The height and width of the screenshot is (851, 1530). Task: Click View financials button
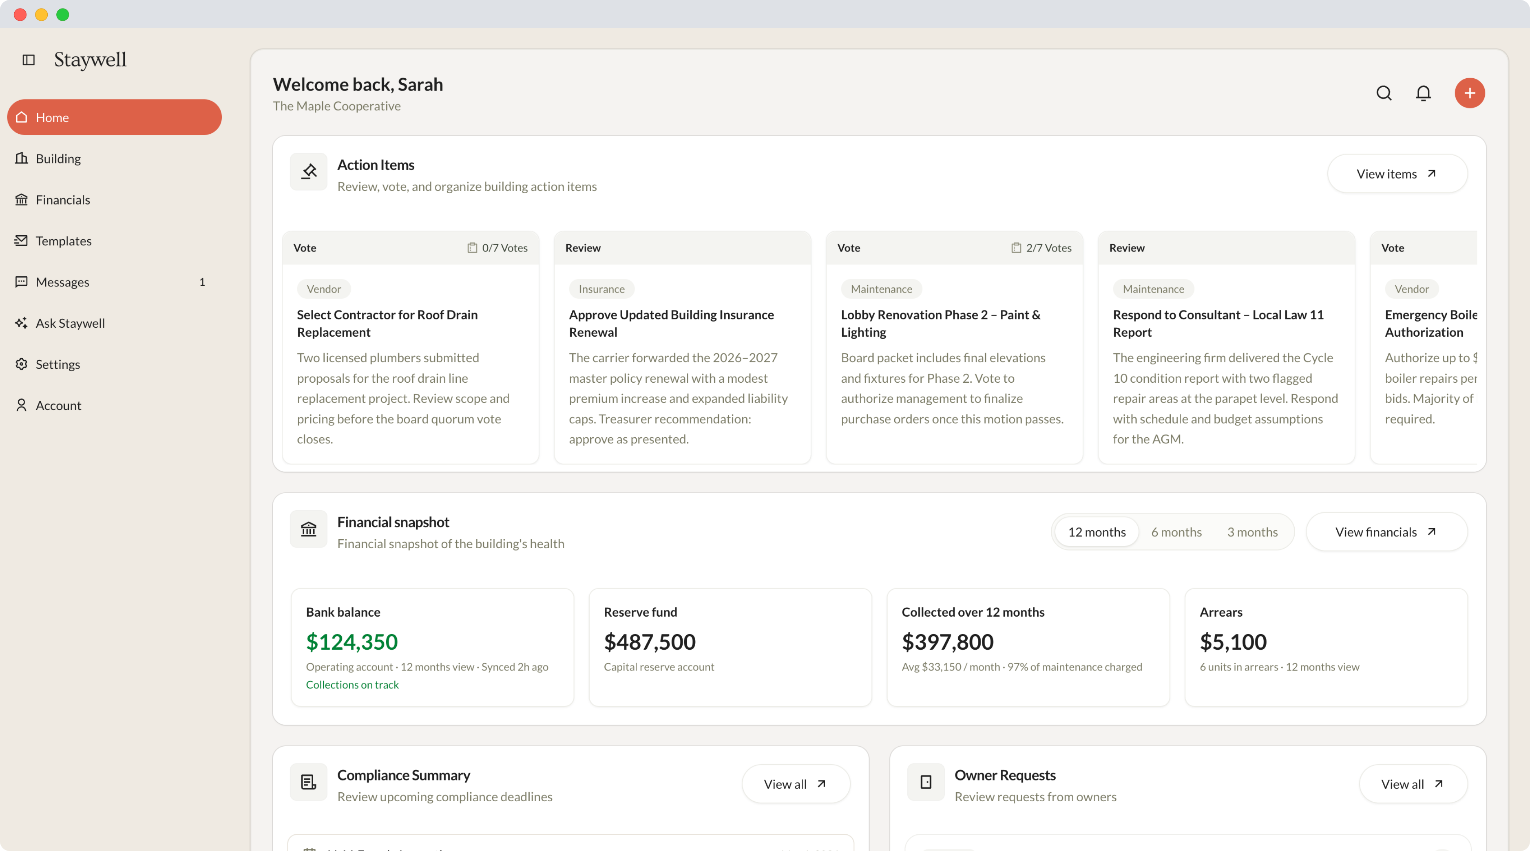coord(1386,532)
